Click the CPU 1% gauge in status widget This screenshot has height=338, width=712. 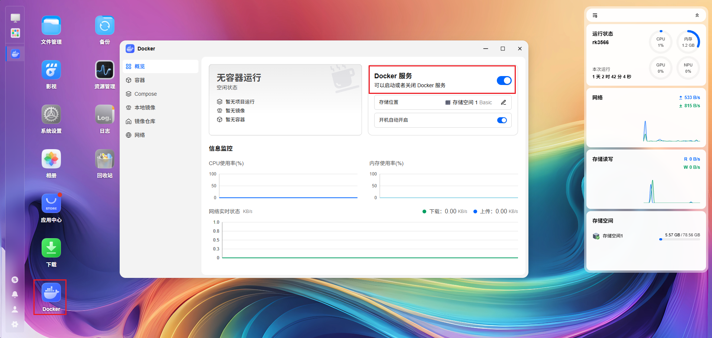[x=661, y=42]
